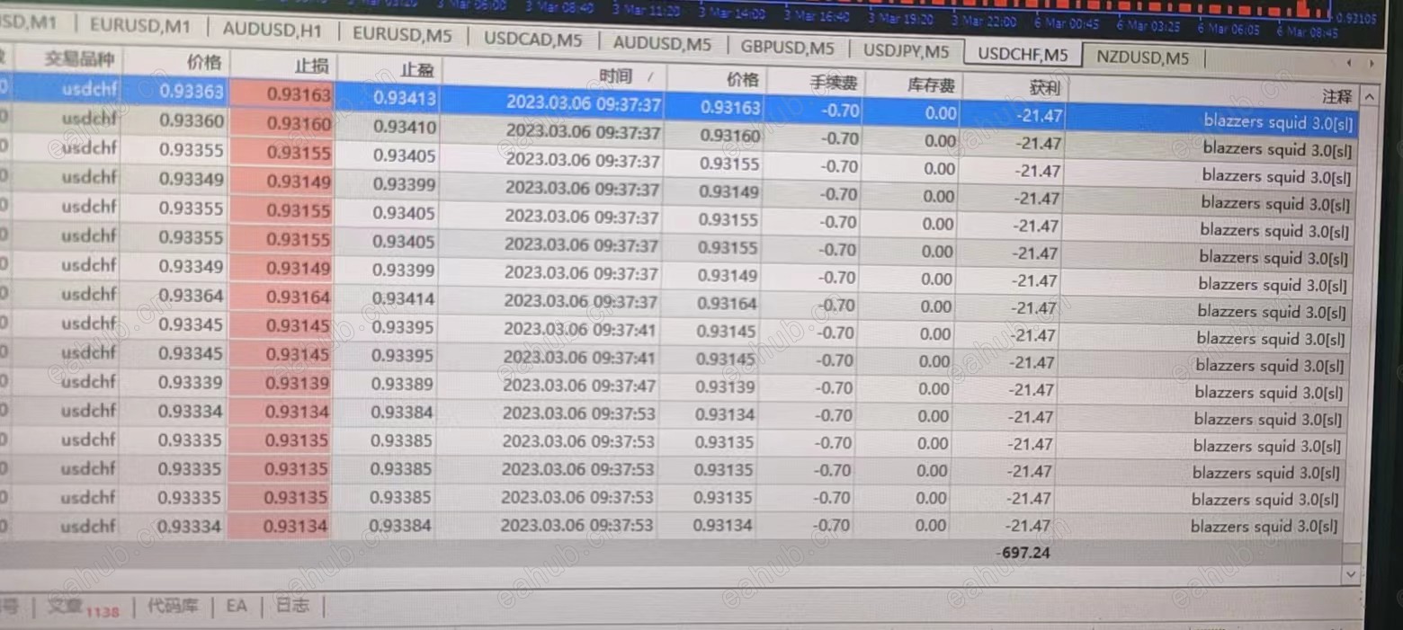Sort by the 获利 column header
The height and width of the screenshot is (630, 1403).
(1043, 88)
